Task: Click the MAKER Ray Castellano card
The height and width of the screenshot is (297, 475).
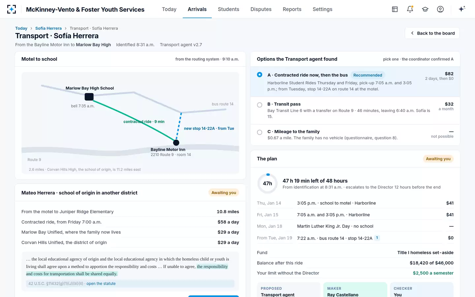Action: (355, 290)
